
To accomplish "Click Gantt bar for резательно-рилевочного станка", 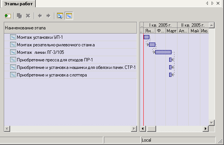I will [x=152, y=44].
